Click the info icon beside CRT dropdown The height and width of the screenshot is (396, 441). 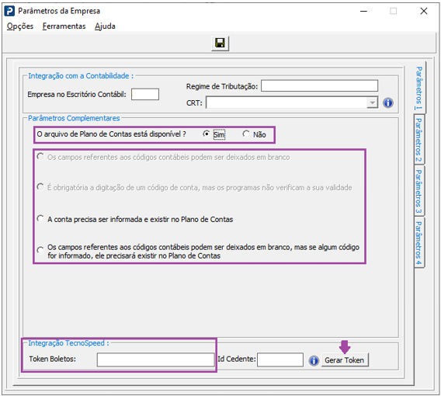(388, 102)
